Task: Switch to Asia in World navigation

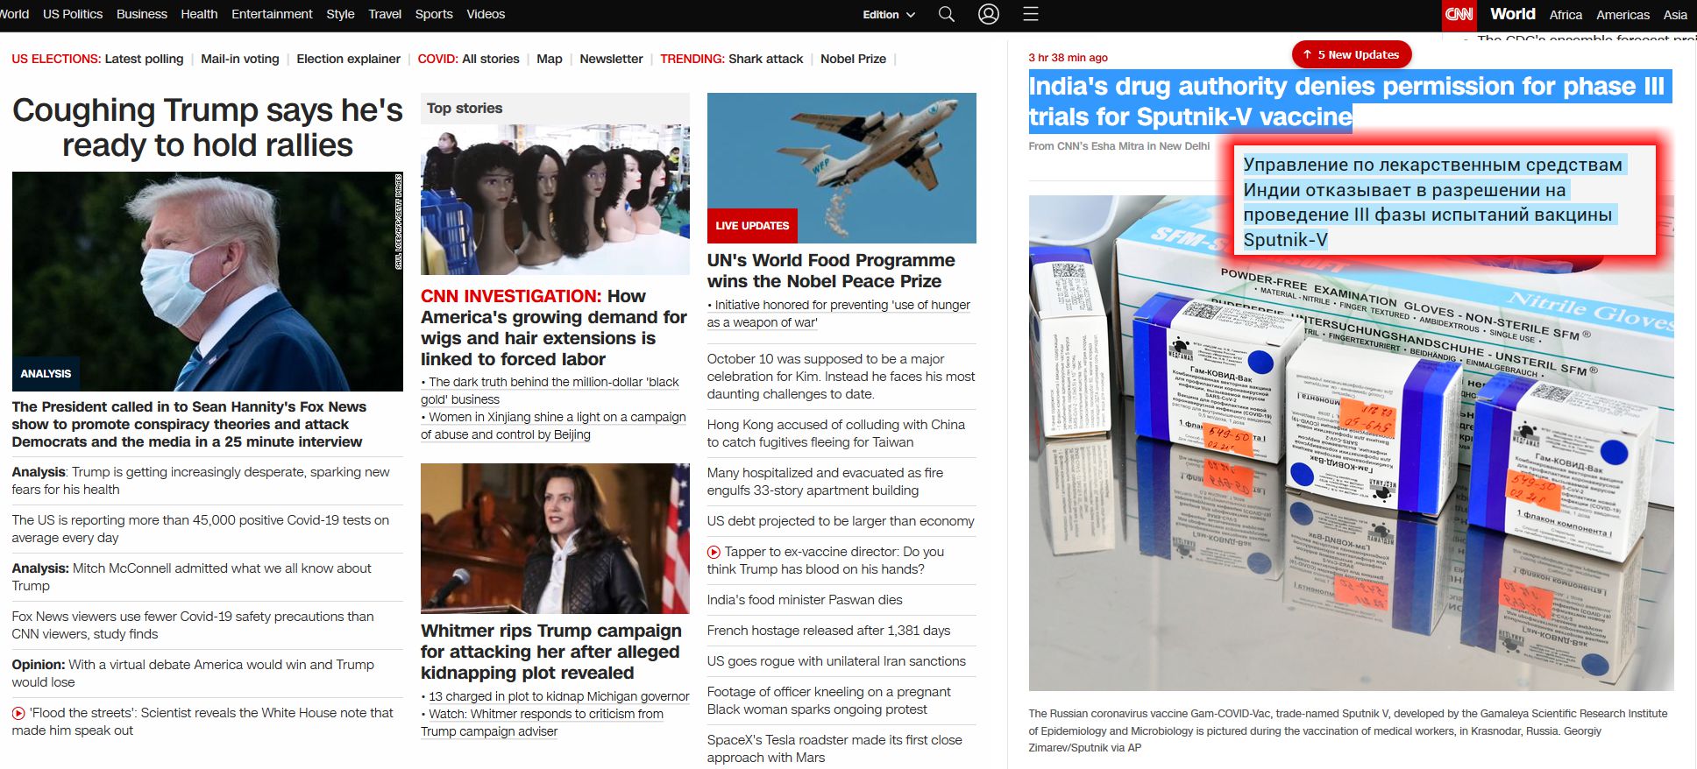Action: [1675, 15]
